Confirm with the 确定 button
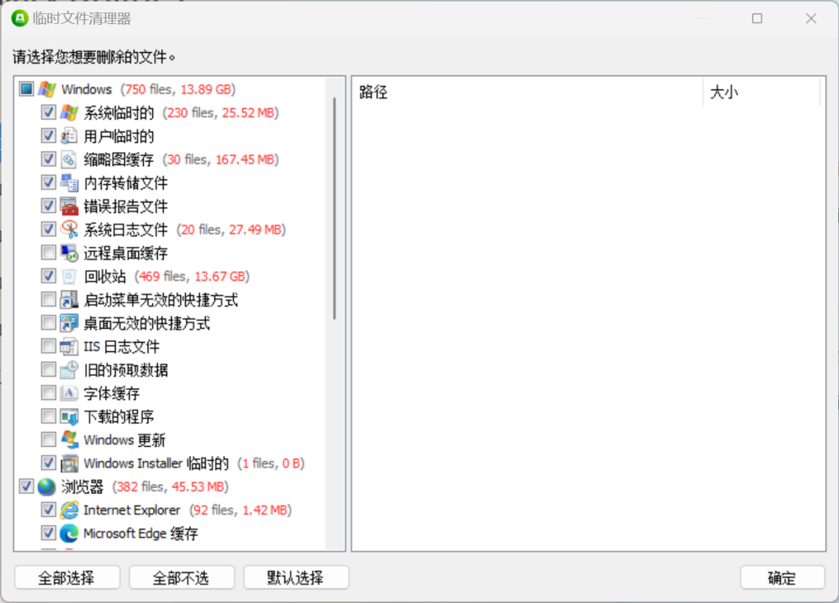The height and width of the screenshot is (603, 839). pyautogui.click(x=782, y=578)
